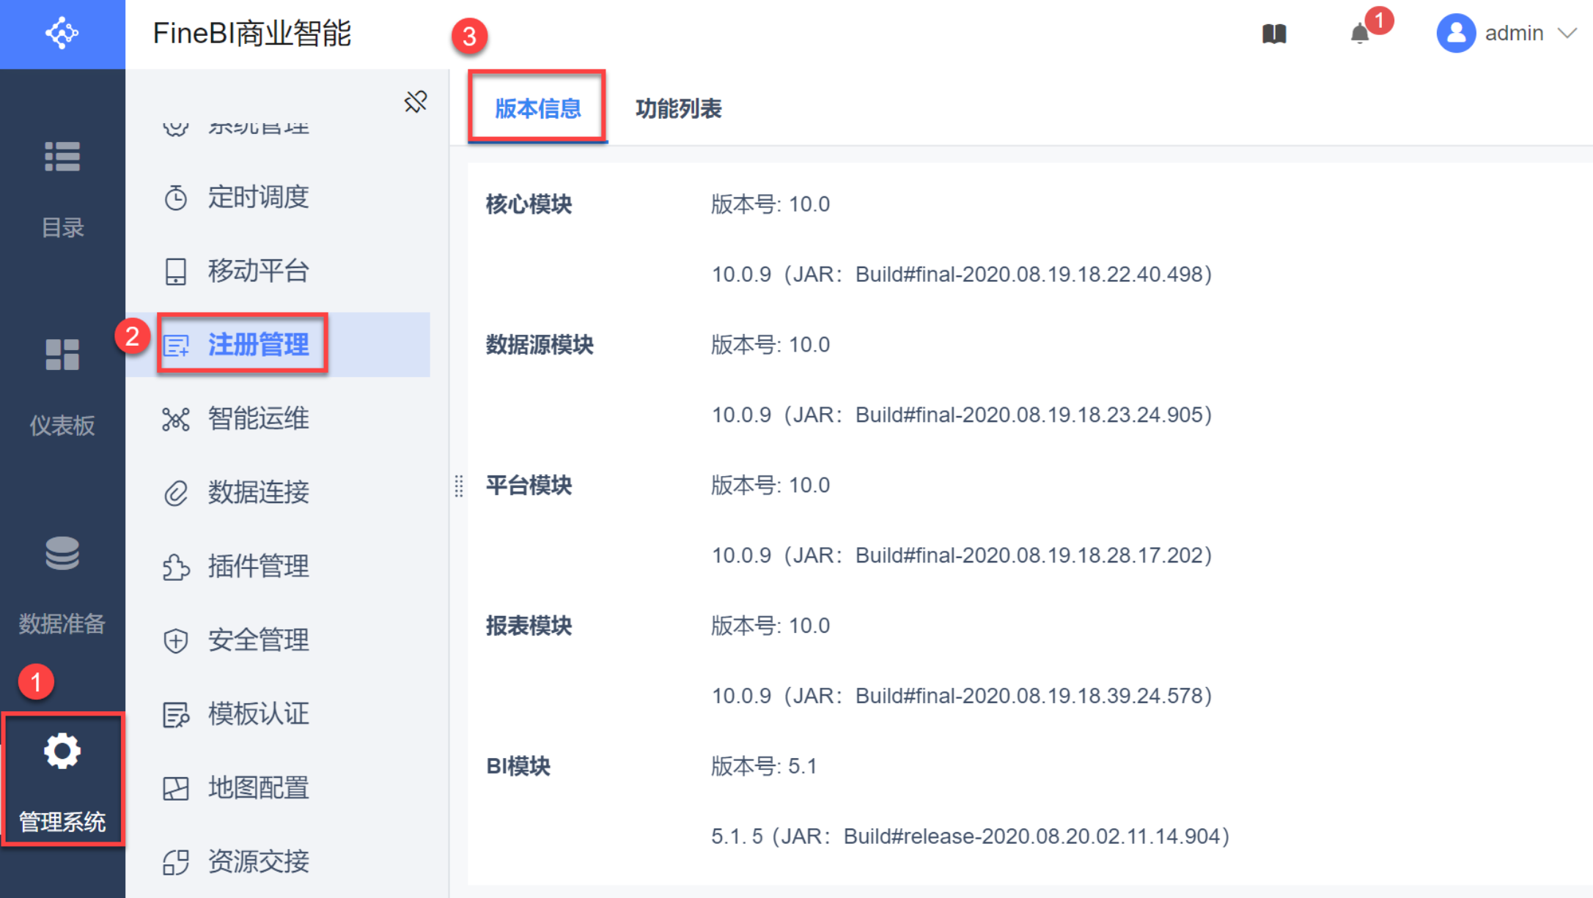
Task: Toggle the sidebar pin icon
Action: click(x=416, y=102)
